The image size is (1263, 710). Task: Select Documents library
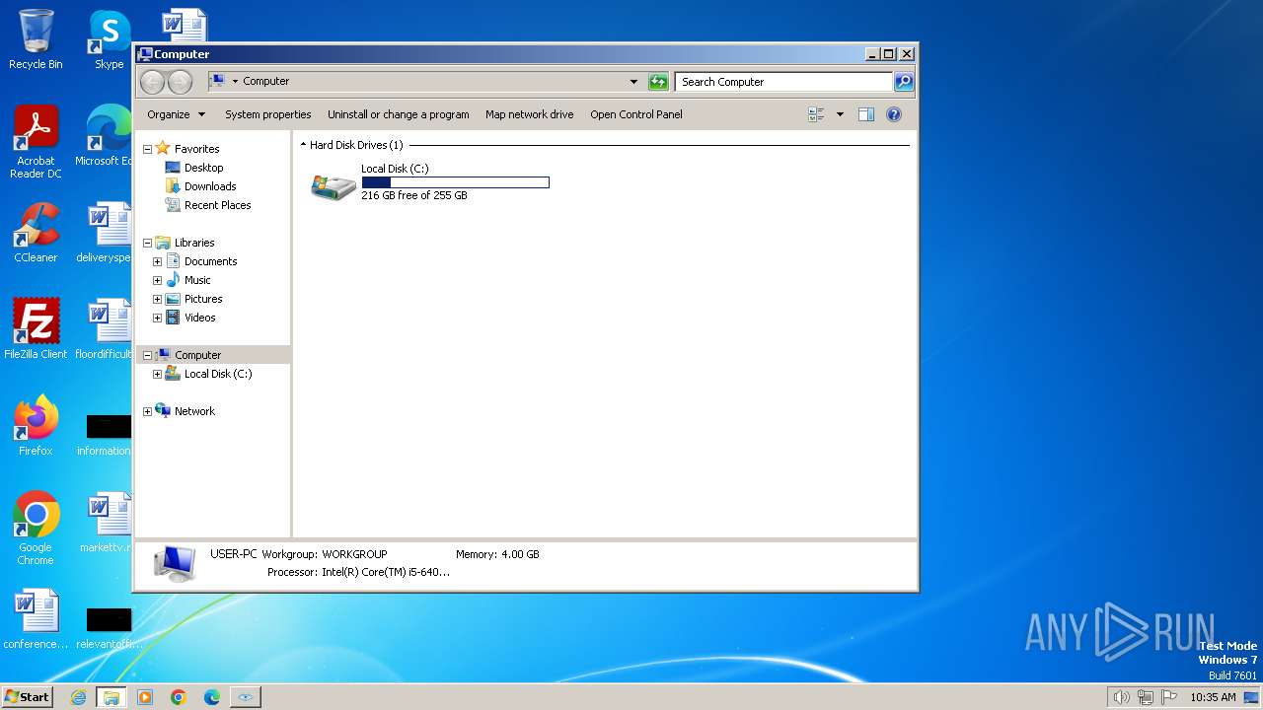pyautogui.click(x=210, y=261)
